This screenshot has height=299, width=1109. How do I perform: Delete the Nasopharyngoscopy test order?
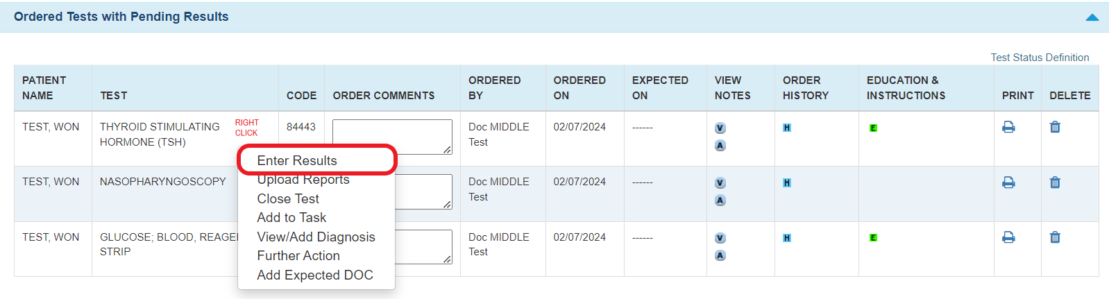pos(1055,182)
